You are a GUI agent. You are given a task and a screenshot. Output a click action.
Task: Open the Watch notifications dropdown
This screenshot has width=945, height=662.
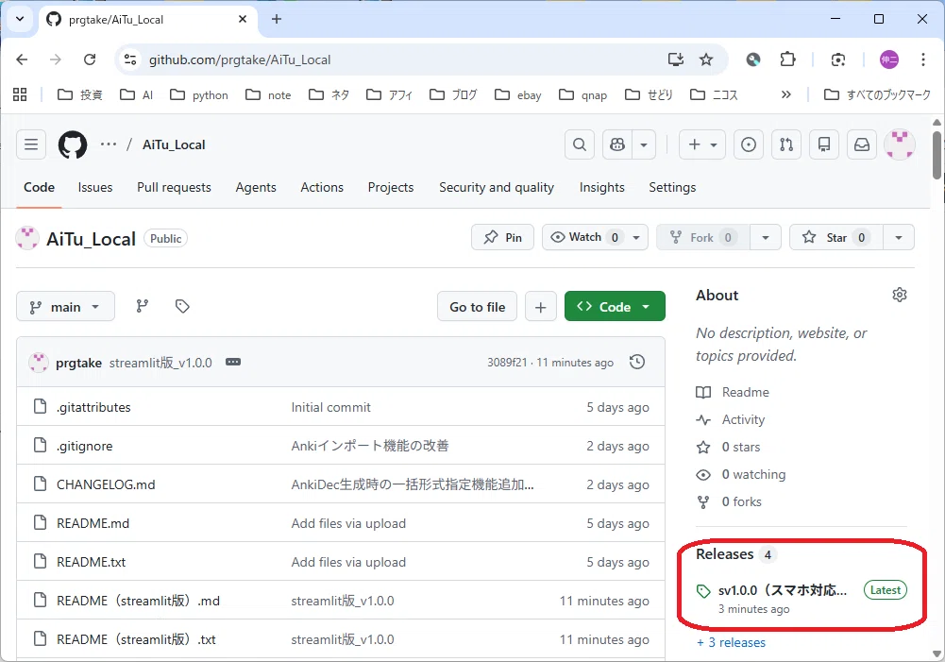pos(595,238)
